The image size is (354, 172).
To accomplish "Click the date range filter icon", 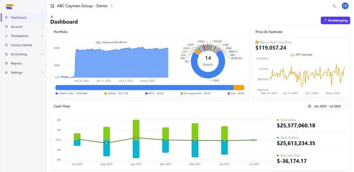I will coord(309,106).
